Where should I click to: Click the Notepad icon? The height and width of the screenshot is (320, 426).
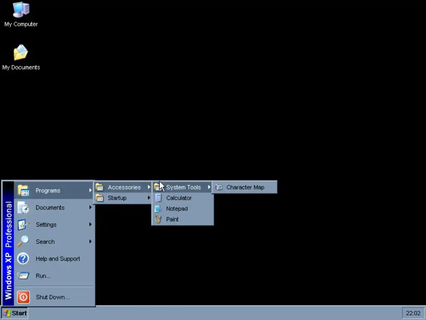(x=158, y=209)
